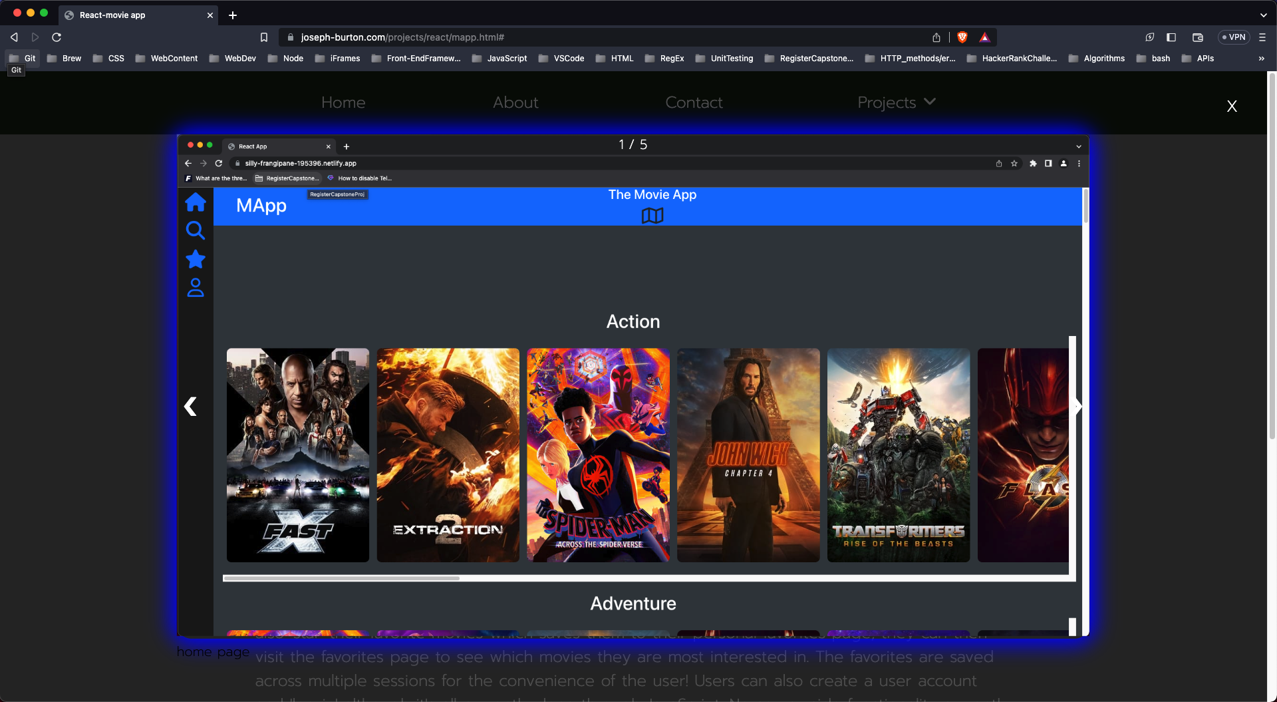
Task: Open the iFrames bookmarks folder
Action: (337, 59)
